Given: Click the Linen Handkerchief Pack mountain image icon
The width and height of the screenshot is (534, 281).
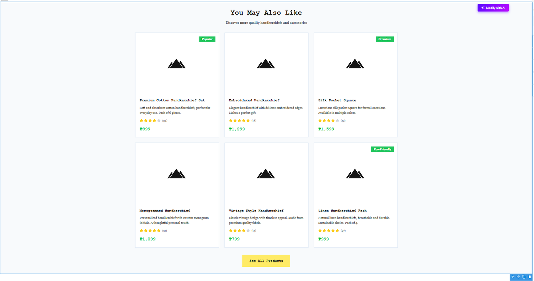Looking at the screenshot, I should pos(355,174).
